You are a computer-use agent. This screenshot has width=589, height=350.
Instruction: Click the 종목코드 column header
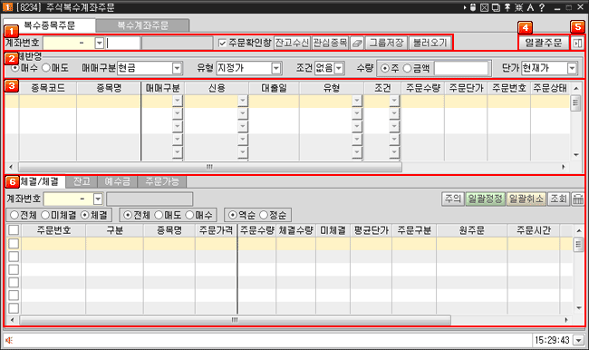pyautogui.click(x=48, y=88)
